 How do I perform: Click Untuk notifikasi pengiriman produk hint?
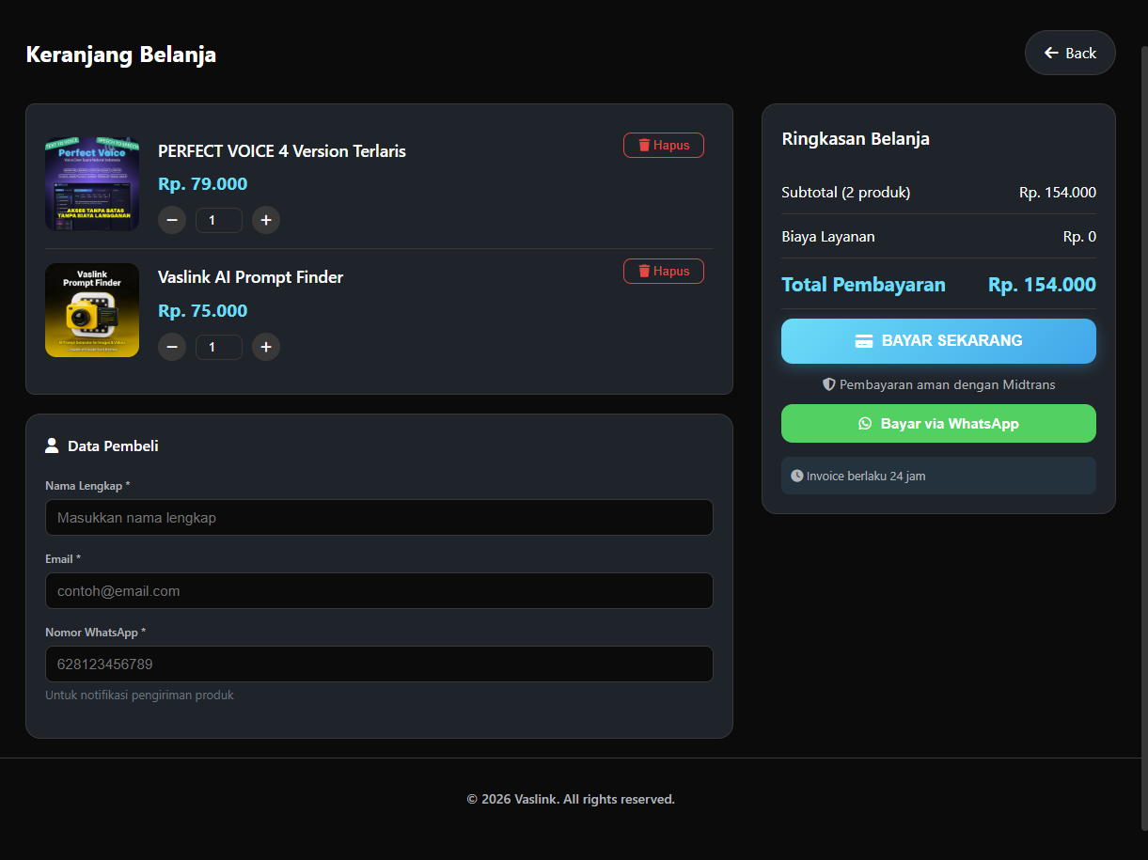tap(139, 696)
